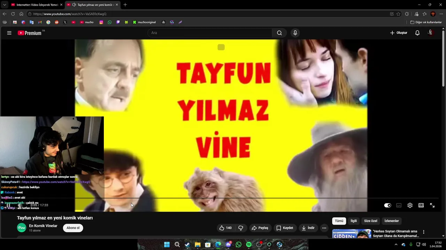
Task: Start voice search with microphone icon
Action: click(295, 33)
